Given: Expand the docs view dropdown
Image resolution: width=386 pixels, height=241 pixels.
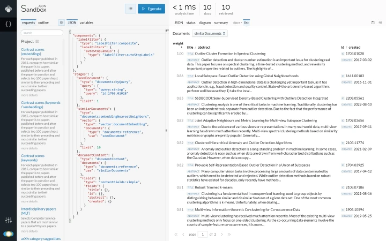Looking at the screenshot, I should click(x=237, y=22).
